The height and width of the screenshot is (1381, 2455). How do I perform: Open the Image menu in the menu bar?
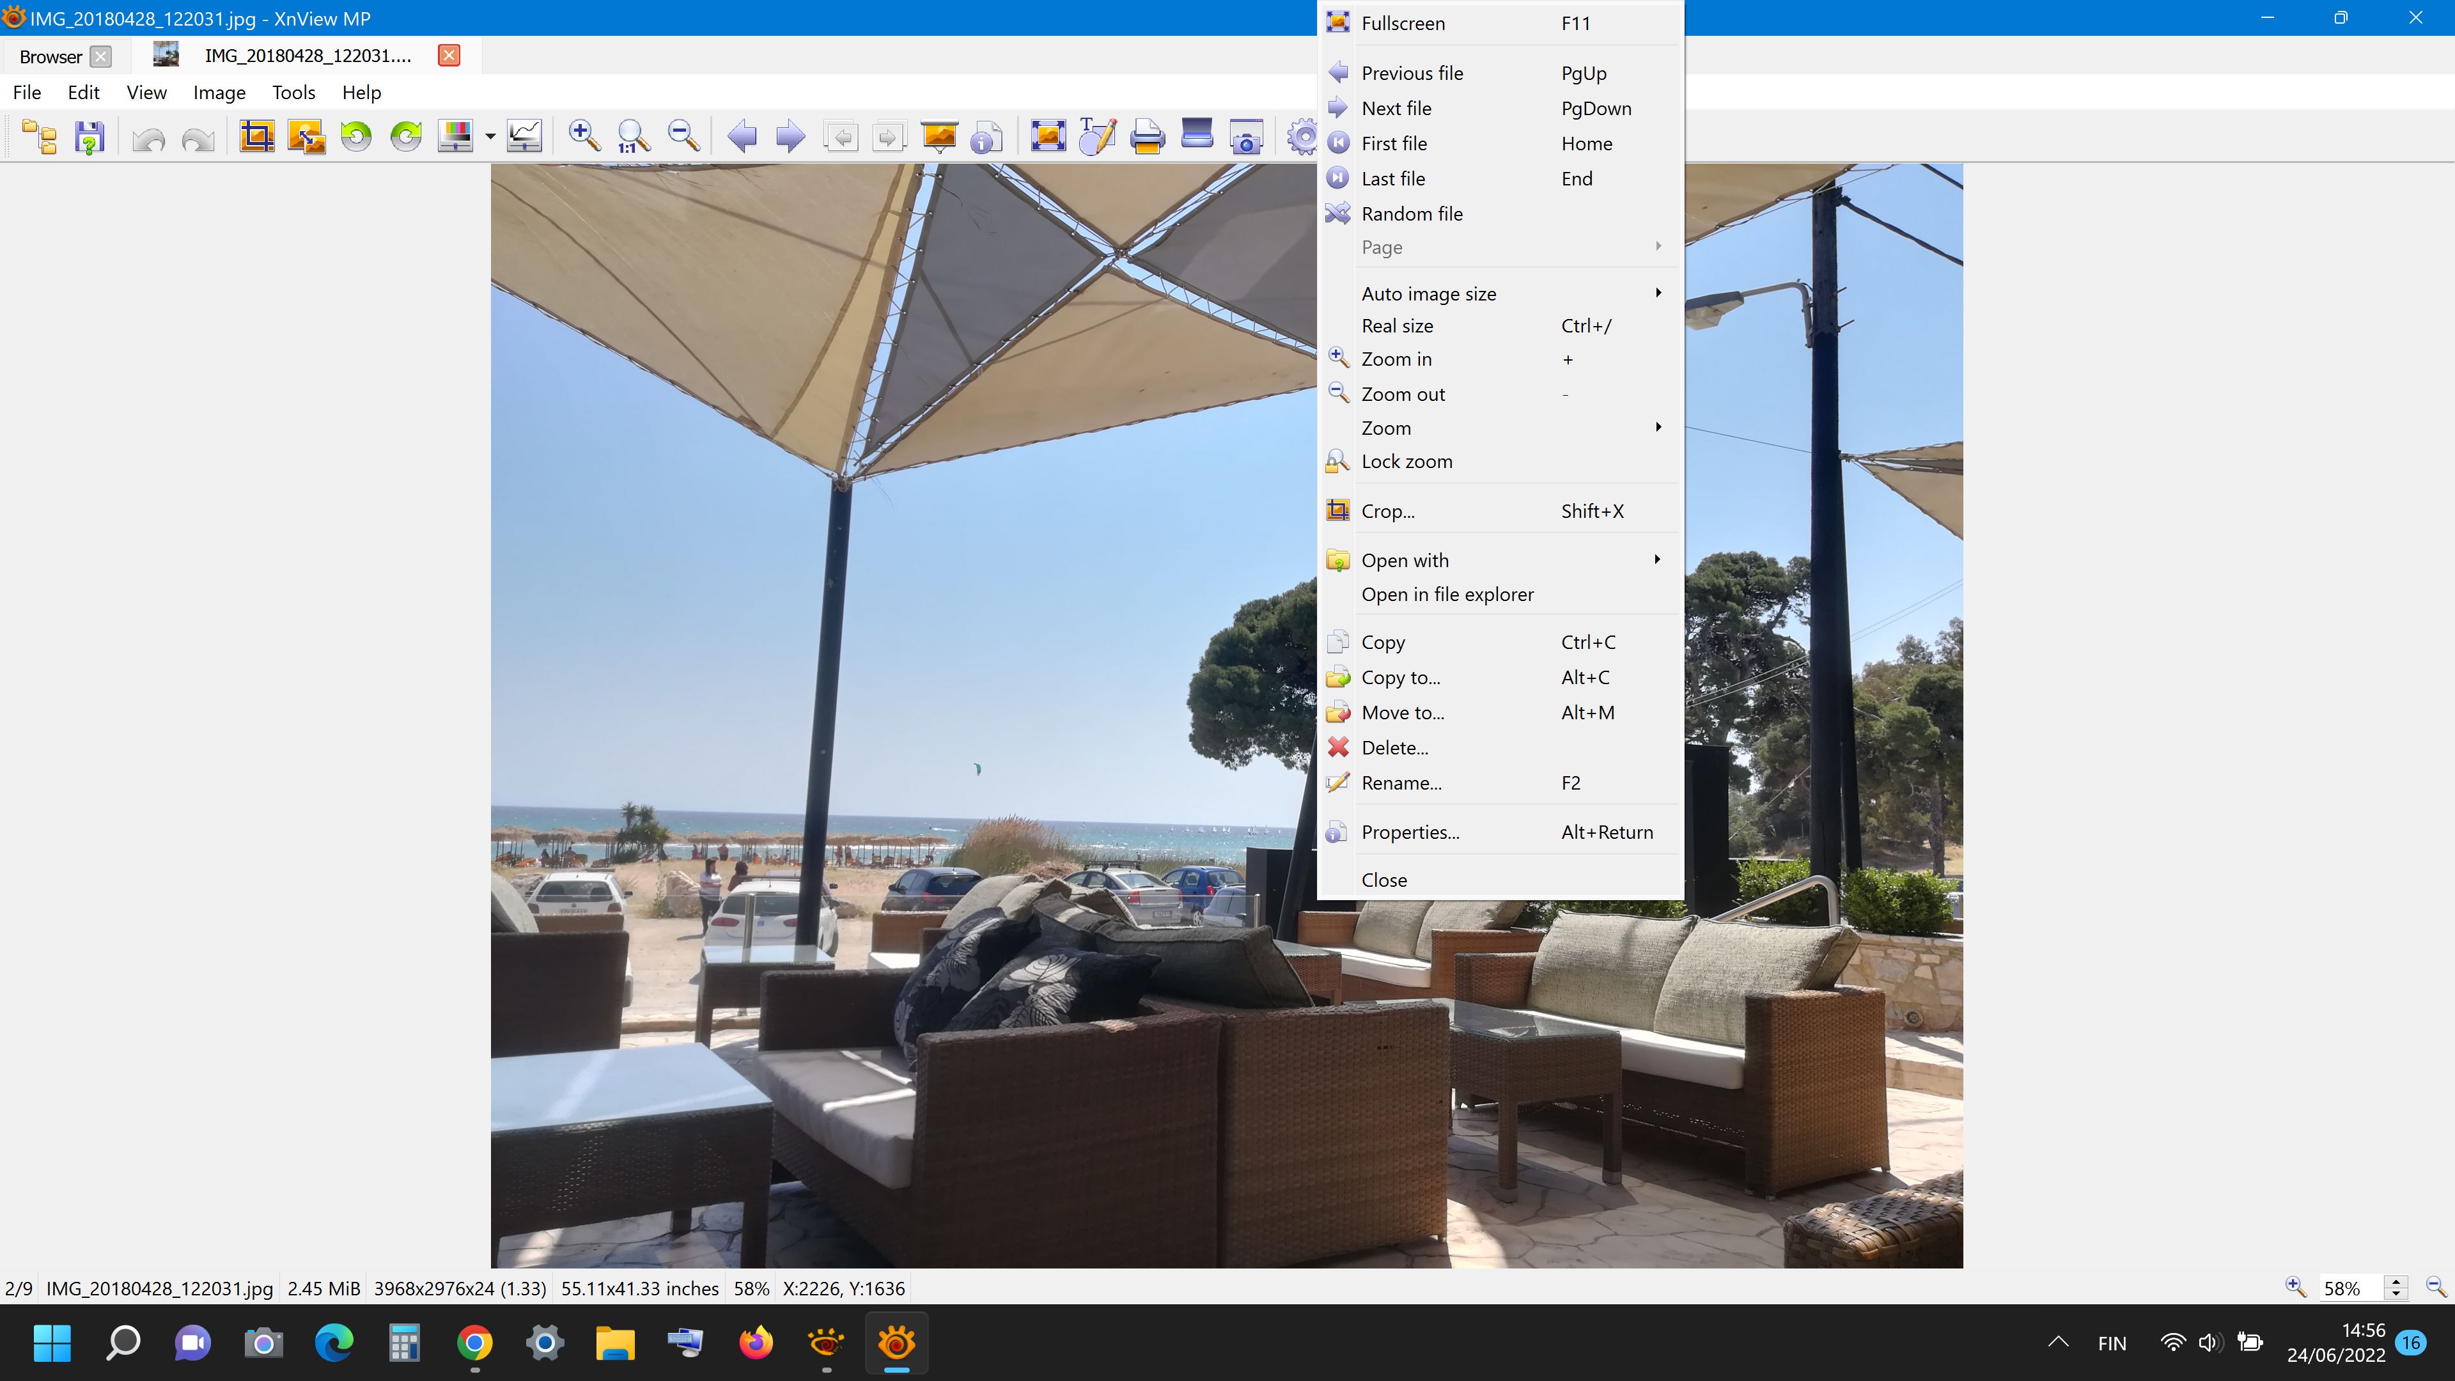[219, 93]
